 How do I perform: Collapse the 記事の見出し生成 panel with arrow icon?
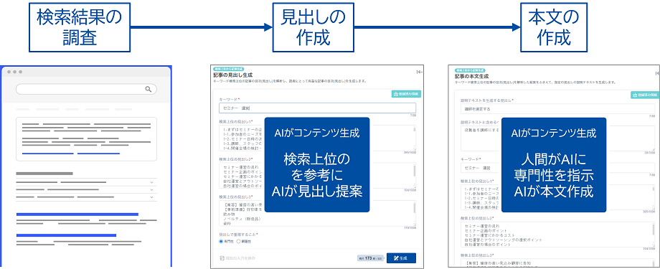click(x=419, y=72)
